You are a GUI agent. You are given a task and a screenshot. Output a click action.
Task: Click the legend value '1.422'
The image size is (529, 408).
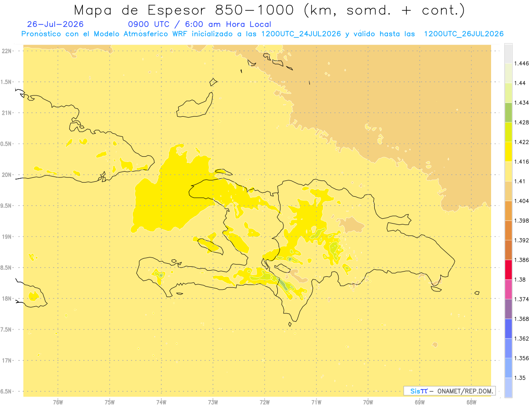(522, 142)
